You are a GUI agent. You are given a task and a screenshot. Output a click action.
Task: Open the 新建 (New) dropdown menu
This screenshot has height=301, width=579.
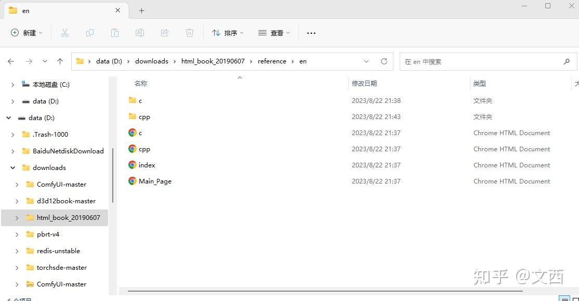[x=26, y=32]
